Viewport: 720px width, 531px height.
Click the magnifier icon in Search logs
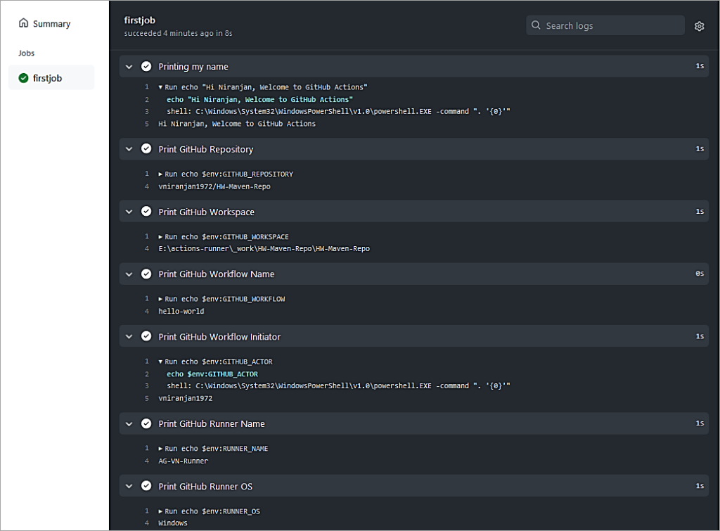536,26
